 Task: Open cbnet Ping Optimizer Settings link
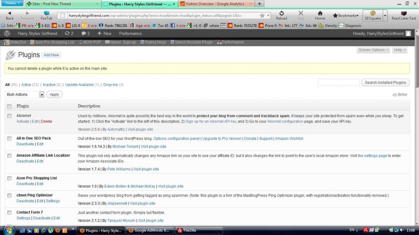[x=53, y=201]
